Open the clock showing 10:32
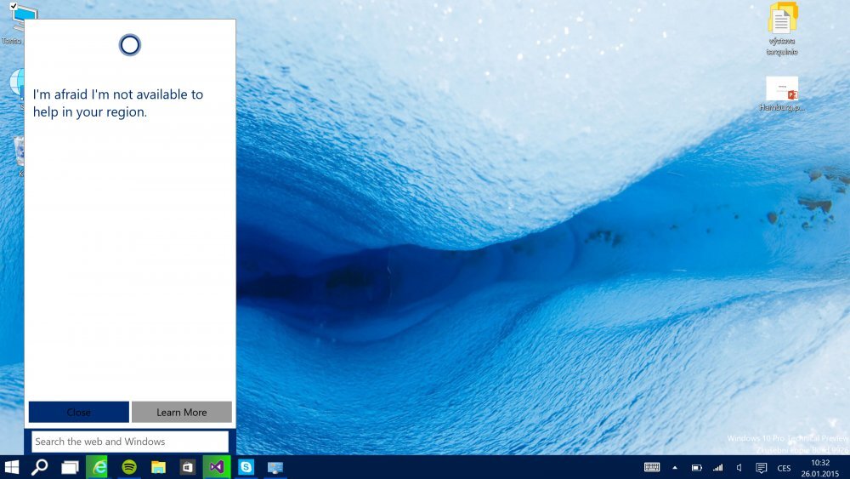The width and height of the screenshot is (850, 479). pyautogui.click(x=819, y=468)
